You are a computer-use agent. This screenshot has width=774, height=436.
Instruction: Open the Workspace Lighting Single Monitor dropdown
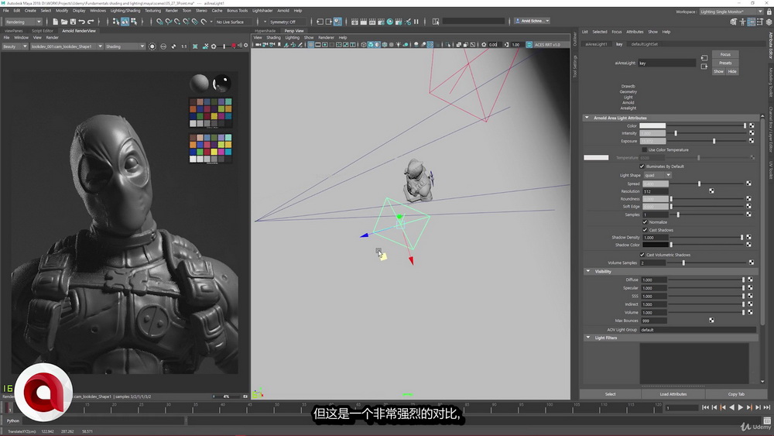pyautogui.click(x=731, y=12)
